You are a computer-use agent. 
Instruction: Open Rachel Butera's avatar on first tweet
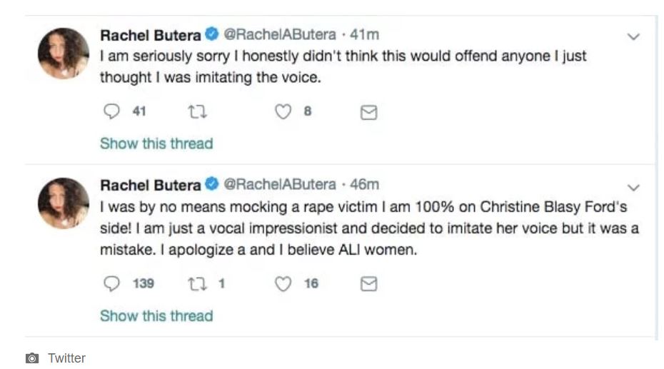click(64, 54)
